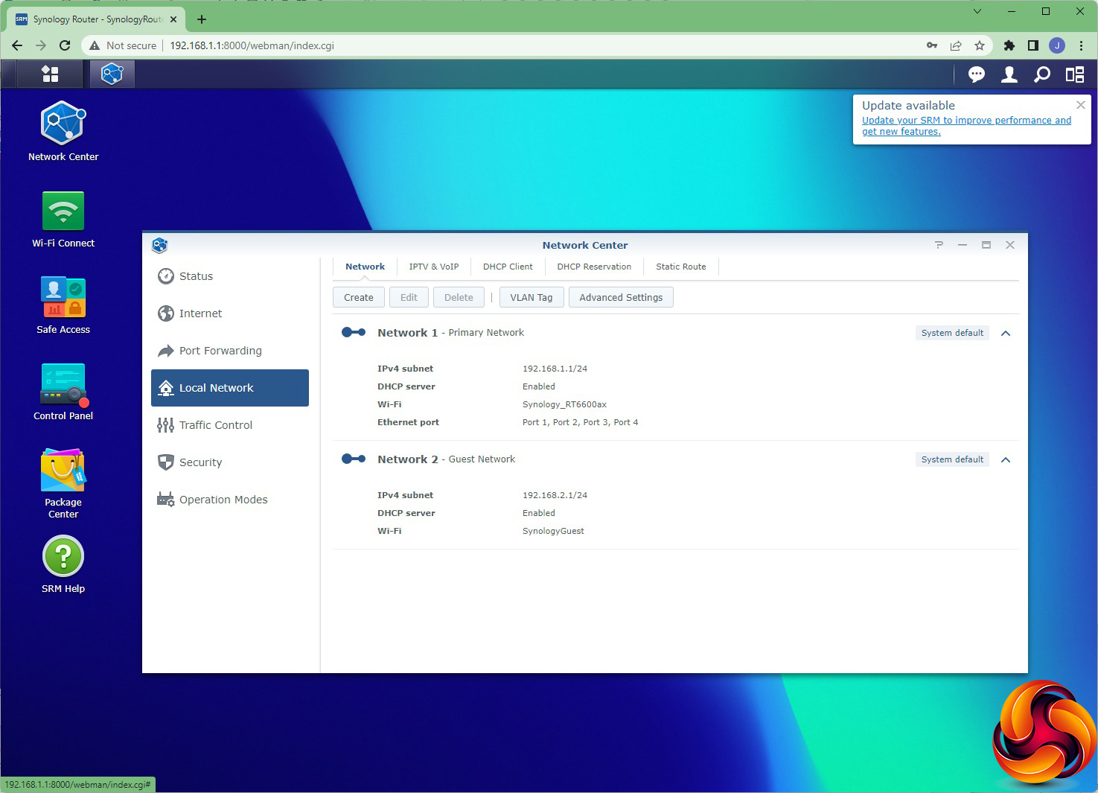
Task: Switch to DHCP Reservation tab
Action: 594,267
